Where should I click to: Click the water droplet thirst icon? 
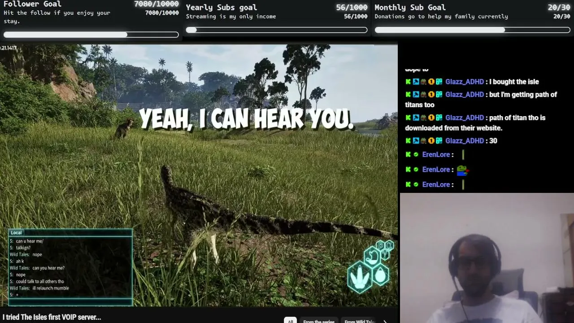point(380,275)
